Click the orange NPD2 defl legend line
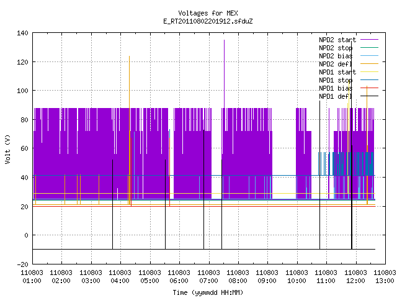Viewport: 397px width, 298px height. point(369,63)
